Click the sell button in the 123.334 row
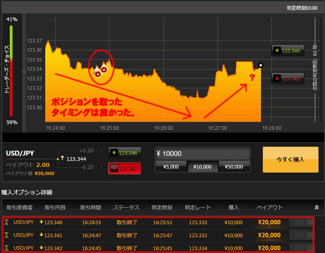The height and width of the screenshot is (253, 325). tap(301, 248)
